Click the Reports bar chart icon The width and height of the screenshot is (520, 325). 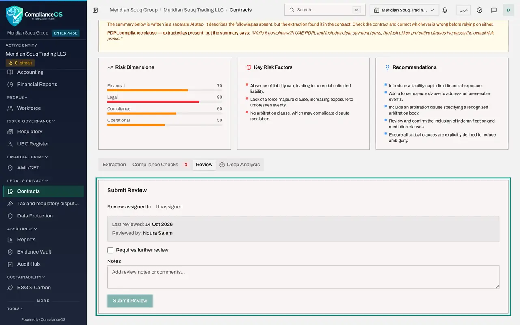click(10, 240)
